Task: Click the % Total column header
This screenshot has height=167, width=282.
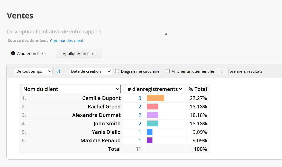Action: [x=198, y=89]
